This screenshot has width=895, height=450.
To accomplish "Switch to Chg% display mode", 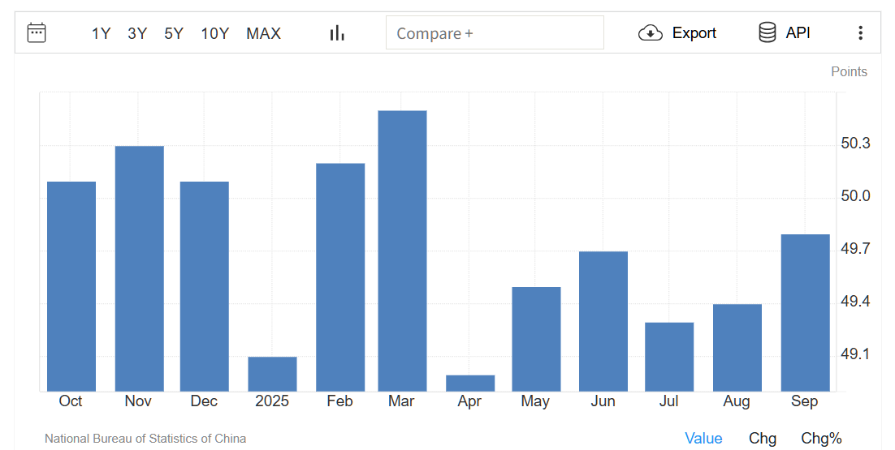I will (821, 439).
